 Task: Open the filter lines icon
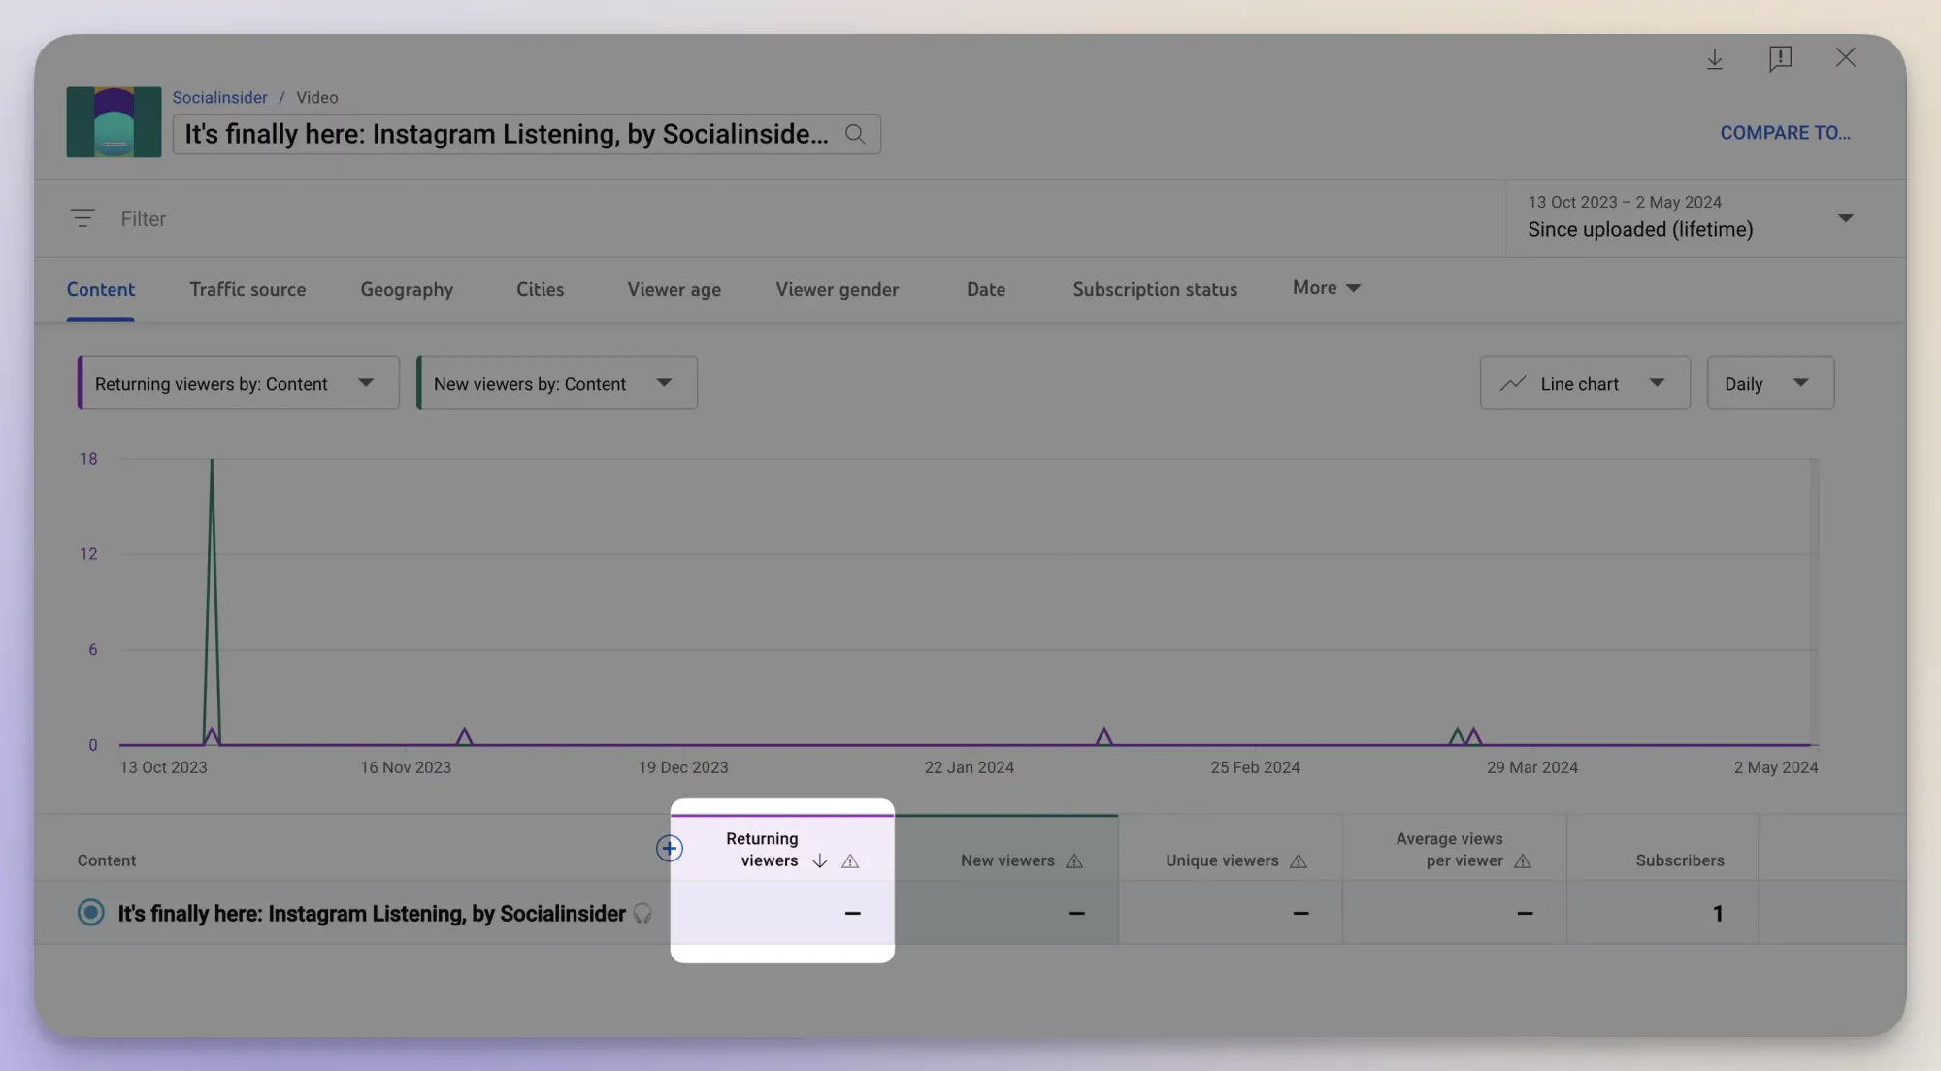tap(82, 218)
